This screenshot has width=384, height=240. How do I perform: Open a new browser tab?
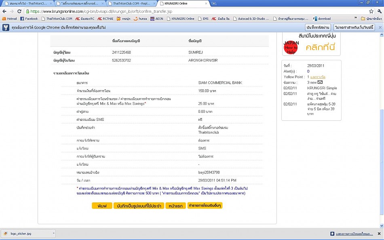tap(214, 3)
